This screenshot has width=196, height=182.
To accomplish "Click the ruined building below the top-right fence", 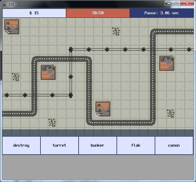I will point(167,63).
